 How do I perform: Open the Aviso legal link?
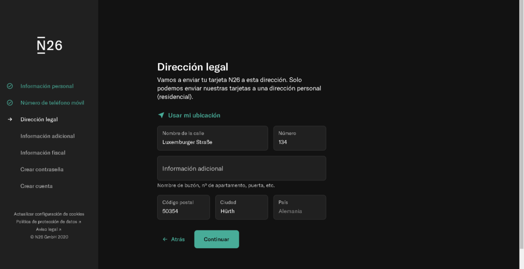click(x=48, y=230)
